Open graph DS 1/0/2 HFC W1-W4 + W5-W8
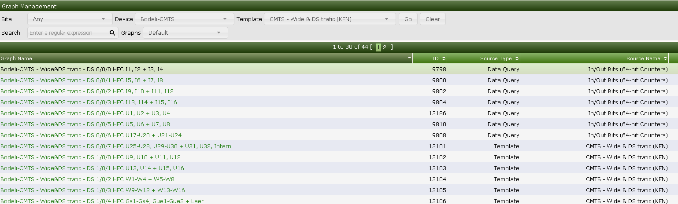This screenshot has height=204, width=678. click(87, 179)
